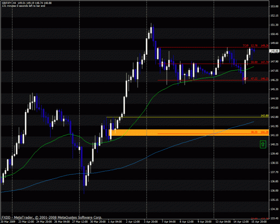Click the 134.30 price on the scale

(x=275, y=209)
